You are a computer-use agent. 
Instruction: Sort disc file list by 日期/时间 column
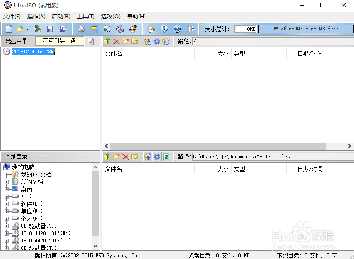tap(321, 53)
